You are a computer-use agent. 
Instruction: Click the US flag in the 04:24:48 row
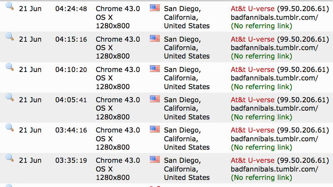155,8
